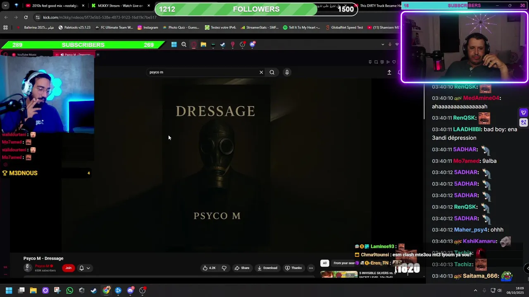This screenshot has width=529, height=297.
Task: Dislike the Dressage video
Action: [x=224, y=268]
